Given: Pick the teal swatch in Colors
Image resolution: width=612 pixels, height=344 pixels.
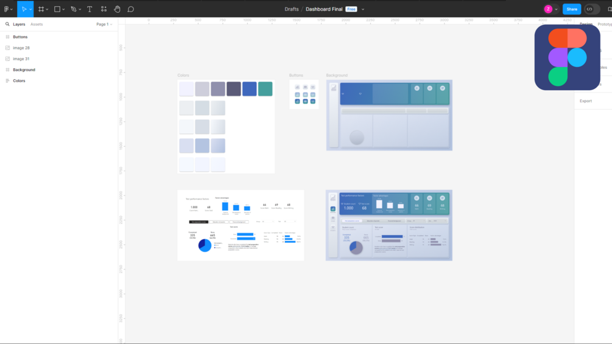Looking at the screenshot, I should [266, 89].
